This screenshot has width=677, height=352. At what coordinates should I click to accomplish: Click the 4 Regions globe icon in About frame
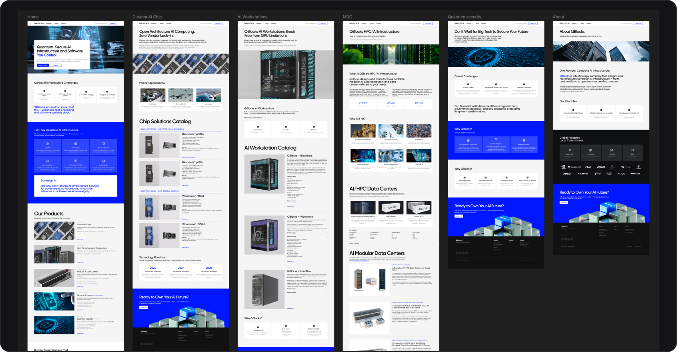click(x=591, y=150)
